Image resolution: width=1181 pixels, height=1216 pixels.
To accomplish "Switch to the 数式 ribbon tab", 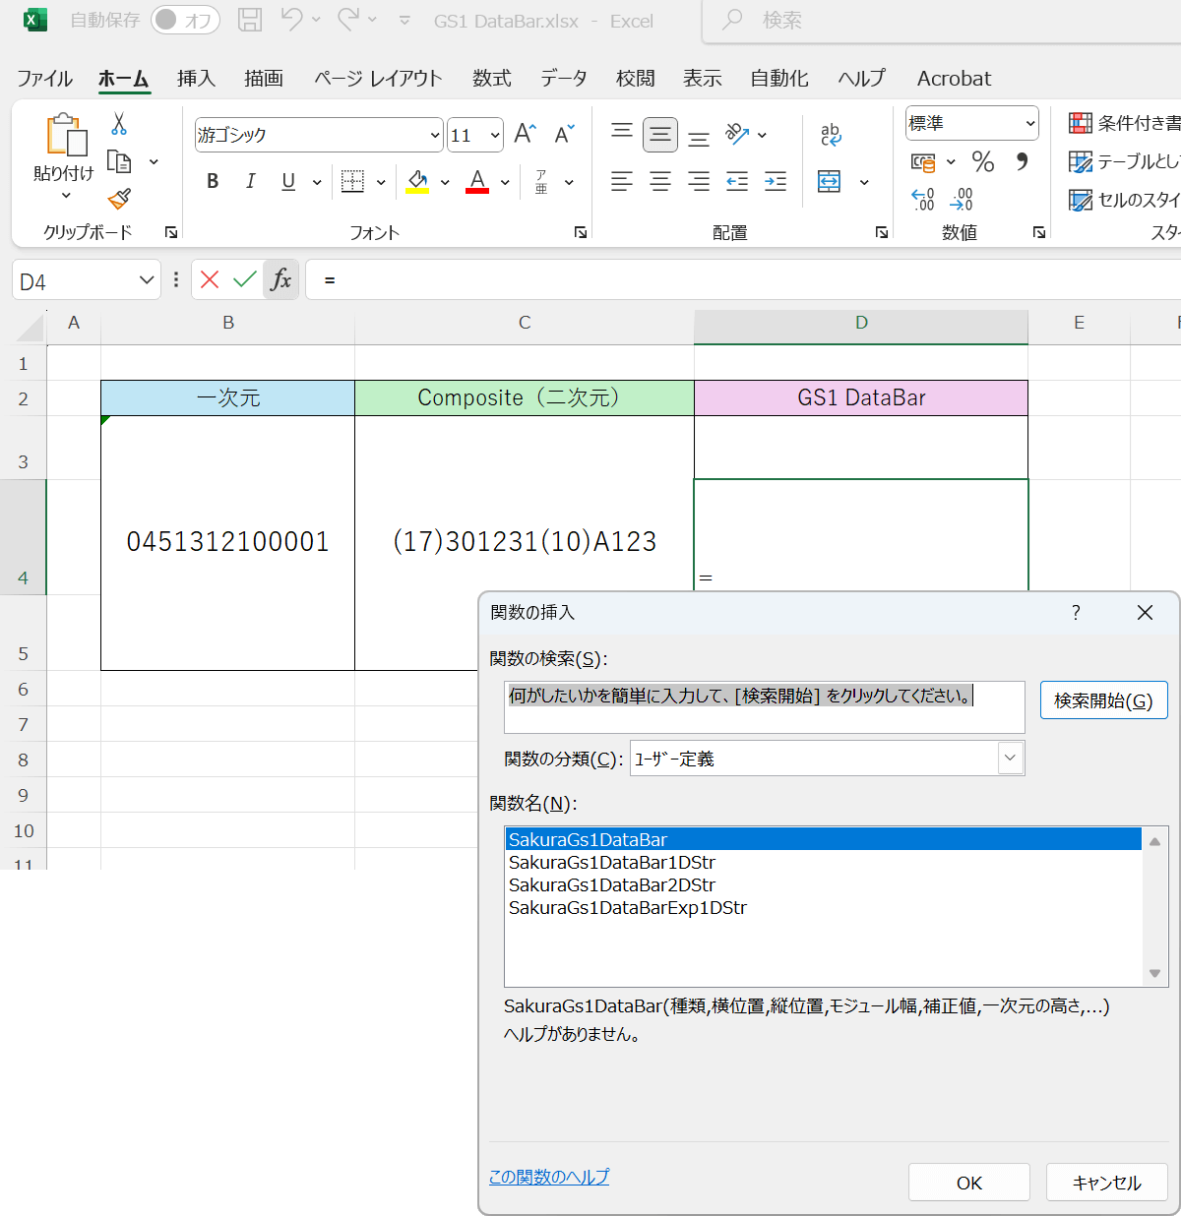I will tap(491, 78).
